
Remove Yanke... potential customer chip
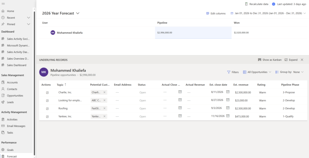(104, 116)
